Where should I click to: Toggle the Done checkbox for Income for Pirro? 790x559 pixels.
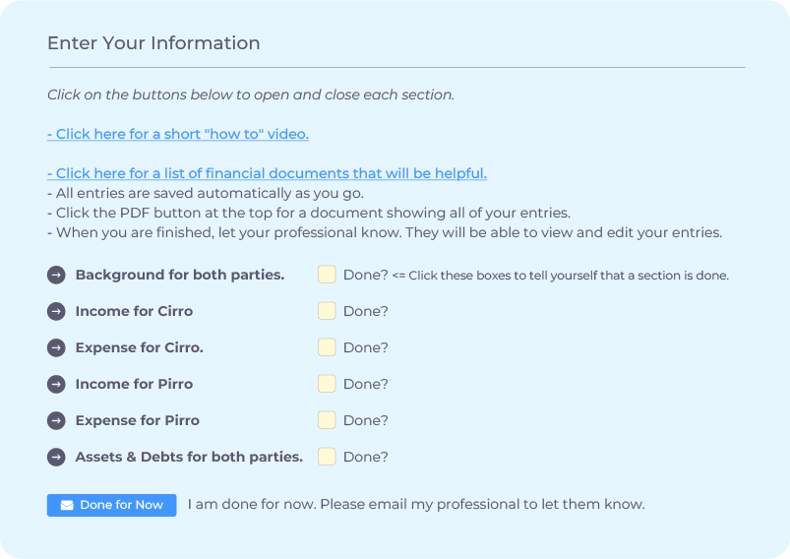coord(327,384)
